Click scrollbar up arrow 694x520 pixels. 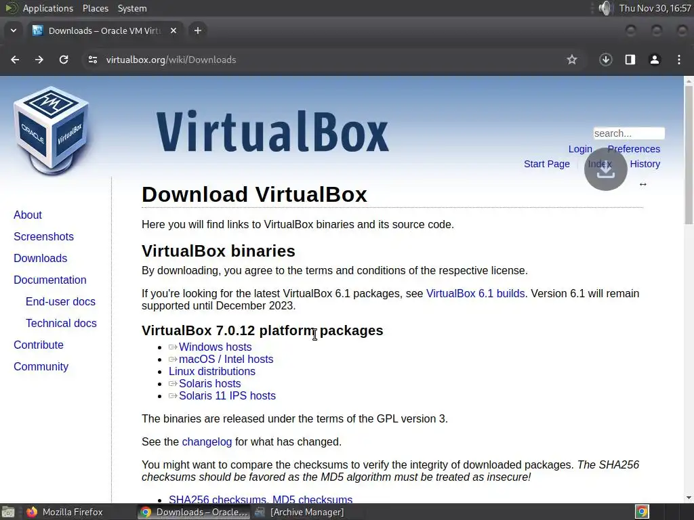(689, 81)
